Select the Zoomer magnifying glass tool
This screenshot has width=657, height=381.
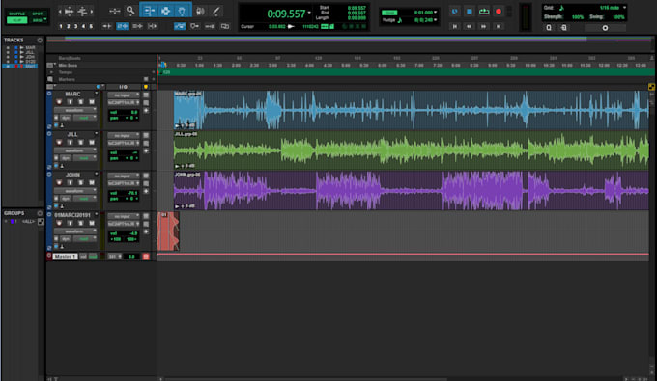pyautogui.click(x=130, y=11)
